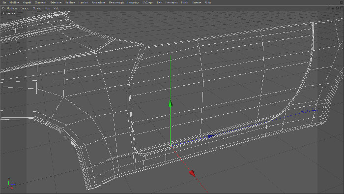
Task: Open the MoGraph menu
Action: point(148,2)
